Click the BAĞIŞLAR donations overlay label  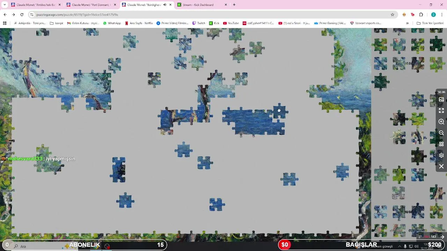coord(361,245)
